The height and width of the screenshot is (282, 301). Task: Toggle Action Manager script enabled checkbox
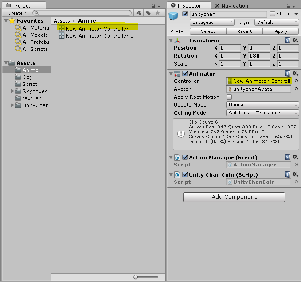(185, 157)
